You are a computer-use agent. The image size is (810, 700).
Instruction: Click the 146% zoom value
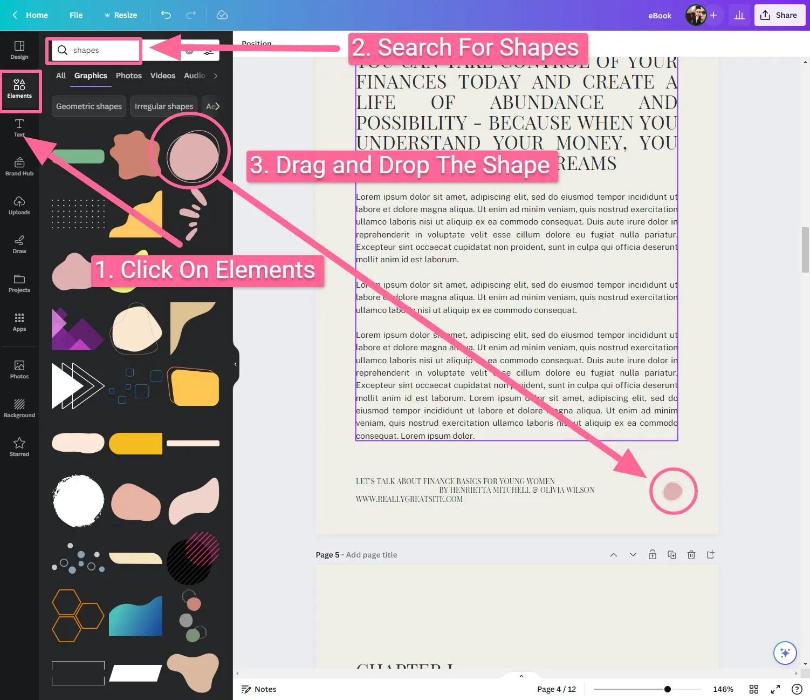pos(723,689)
